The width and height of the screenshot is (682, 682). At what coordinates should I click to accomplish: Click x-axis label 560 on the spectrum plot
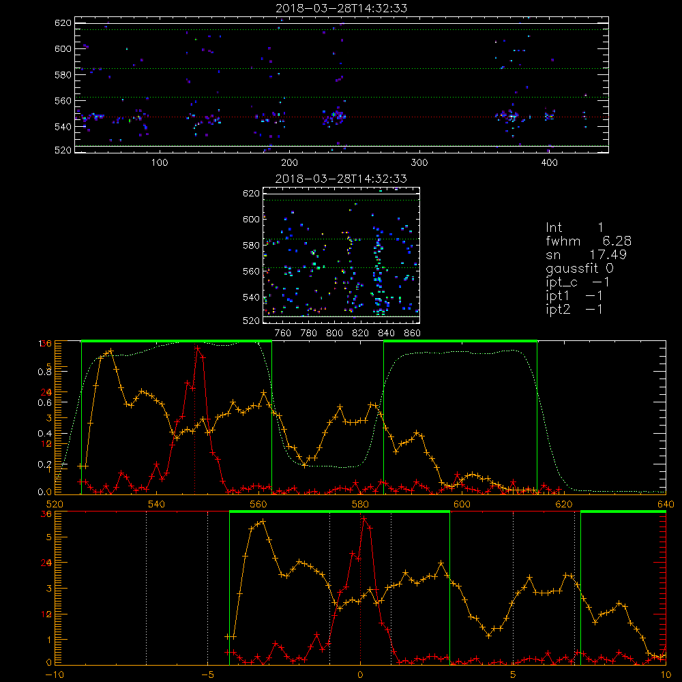(x=258, y=504)
